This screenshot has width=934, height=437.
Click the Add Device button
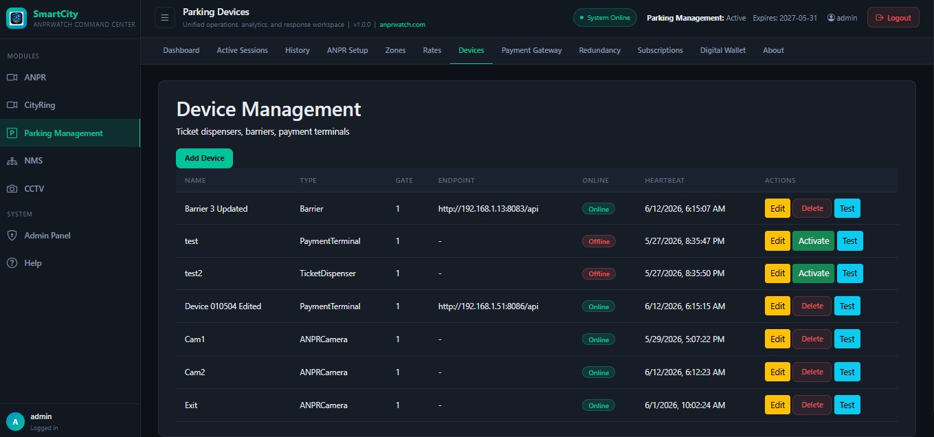point(205,158)
